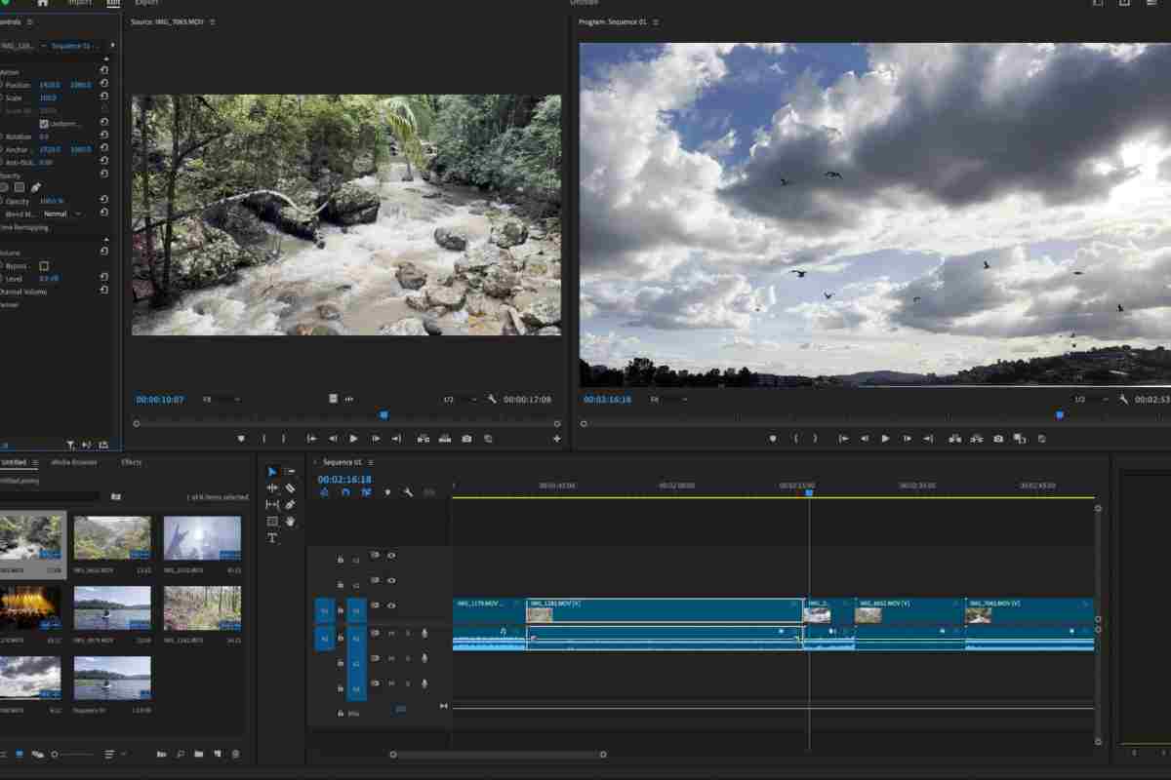Screen dimensions: 1171x780
Task: Select the Hand tool
Action: pos(290,522)
